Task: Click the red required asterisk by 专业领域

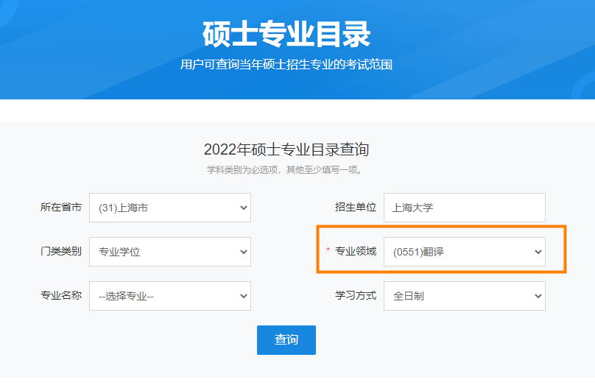Action: coord(328,252)
